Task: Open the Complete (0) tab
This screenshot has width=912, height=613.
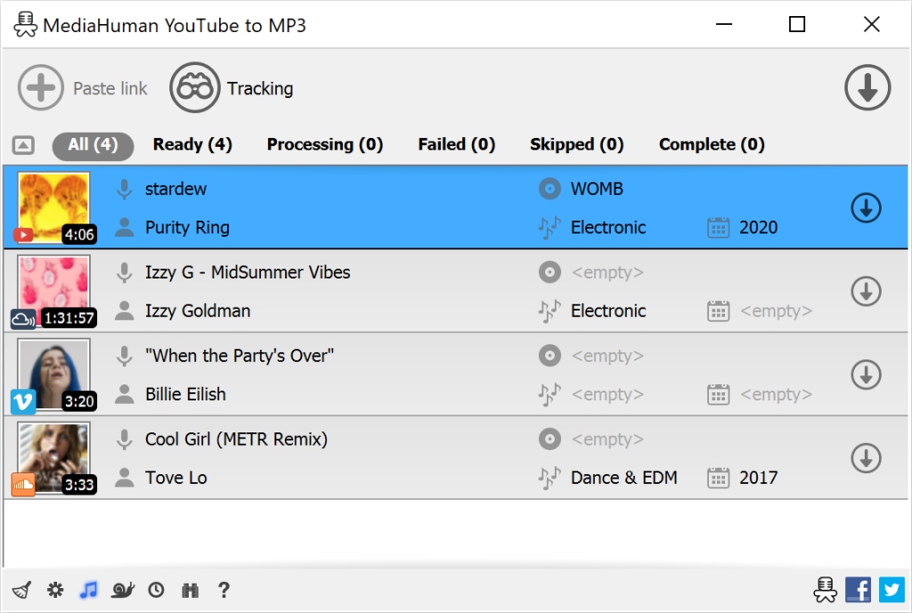Action: [x=711, y=144]
